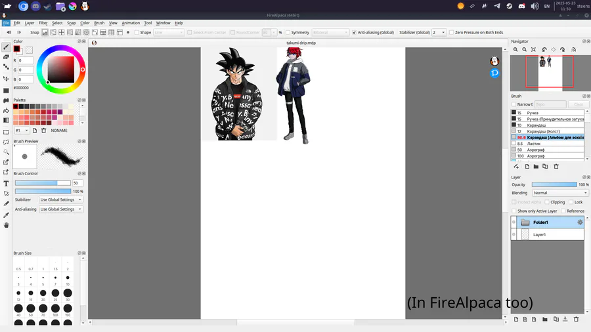
Task: Select the Text tool
Action: click(x=6, y=184)
